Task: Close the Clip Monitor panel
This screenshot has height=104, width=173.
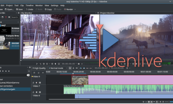Action: coord(98,13)
